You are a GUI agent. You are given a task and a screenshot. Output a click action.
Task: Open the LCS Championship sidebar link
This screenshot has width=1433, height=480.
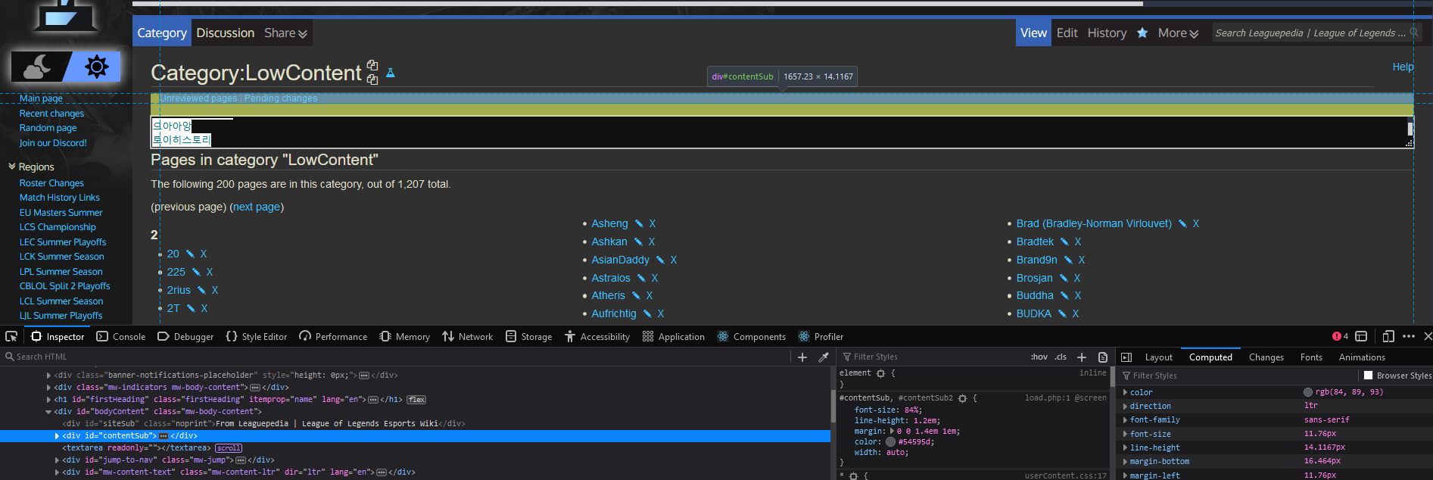[x=58, y=227]
